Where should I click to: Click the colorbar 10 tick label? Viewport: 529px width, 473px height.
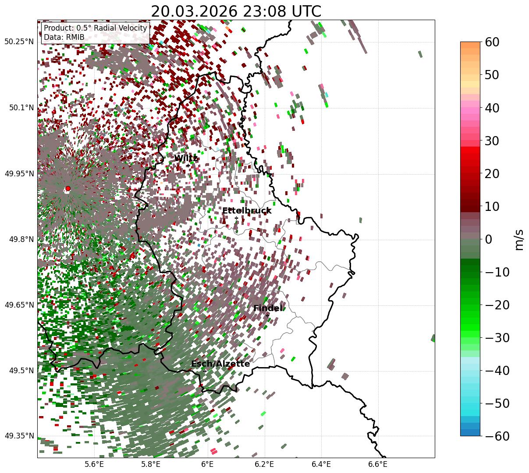[x=492, y=206]
